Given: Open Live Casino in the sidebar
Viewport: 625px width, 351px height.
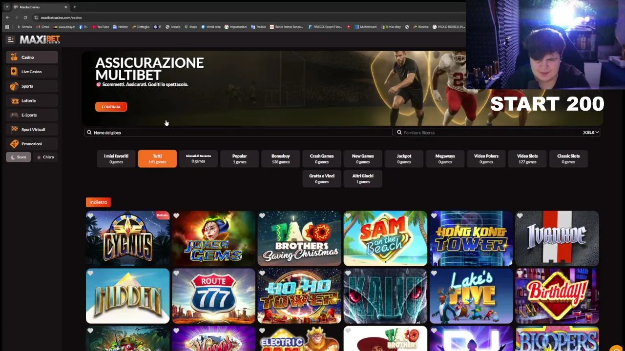Looking at the screenshot, I should (32, 72).
